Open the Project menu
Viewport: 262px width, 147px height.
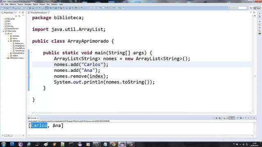(x=42, y=4)
